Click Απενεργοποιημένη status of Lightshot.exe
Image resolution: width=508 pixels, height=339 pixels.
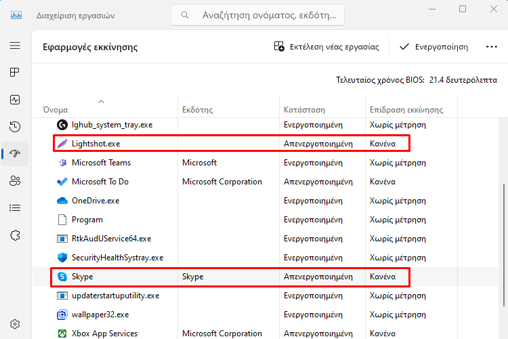(x=318, y=143)
